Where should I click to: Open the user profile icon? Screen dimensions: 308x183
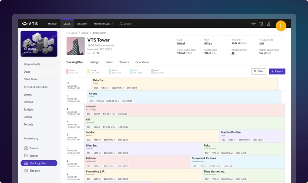pyautogui.click(x=269, y=24)
